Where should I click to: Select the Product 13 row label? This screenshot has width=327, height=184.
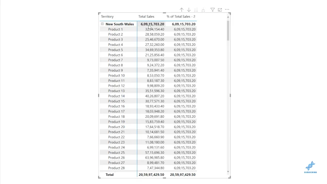[116, 91]
